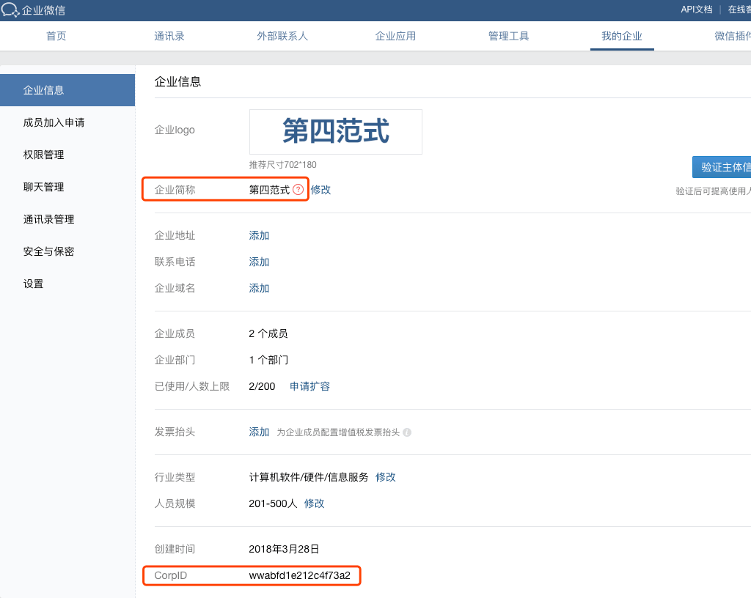This screenshot has width=751, height=598.
Task: Click the 验证主体信息 button
Action: [x=722, y=167]
